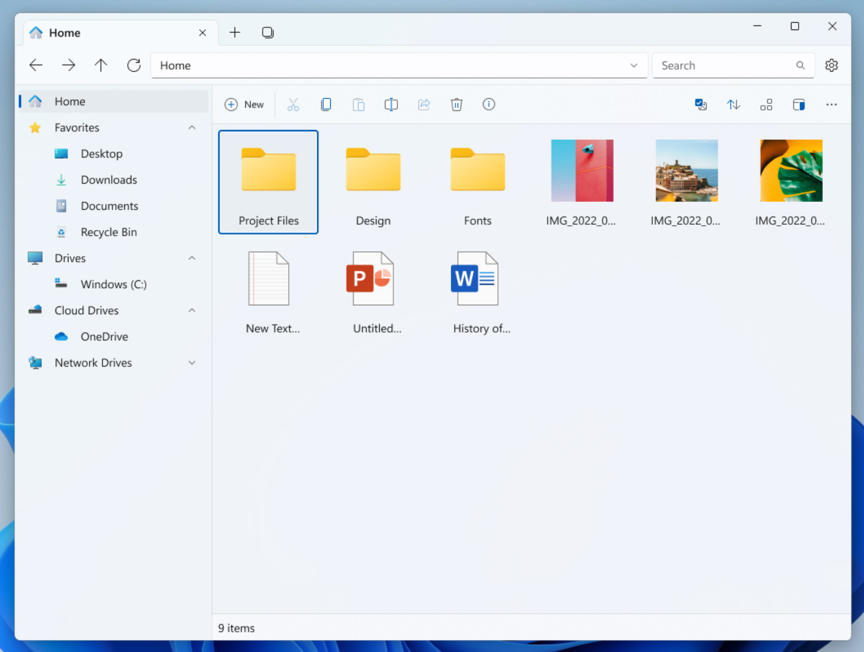Navigate up one directory level
864x652 pixels.
[101, 65]
